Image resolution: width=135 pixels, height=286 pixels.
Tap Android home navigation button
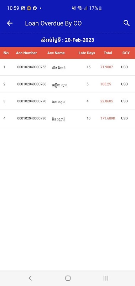[x=68, y=278]
